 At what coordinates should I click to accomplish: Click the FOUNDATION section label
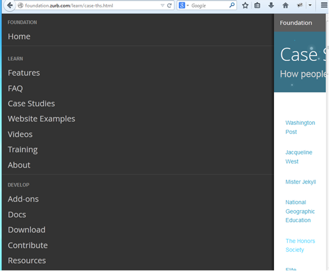tap(22, 22)
